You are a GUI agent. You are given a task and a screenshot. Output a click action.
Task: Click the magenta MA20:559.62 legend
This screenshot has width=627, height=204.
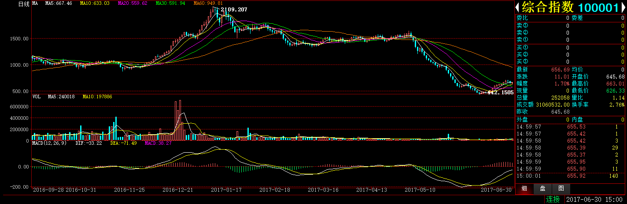[x=133, y=4]
